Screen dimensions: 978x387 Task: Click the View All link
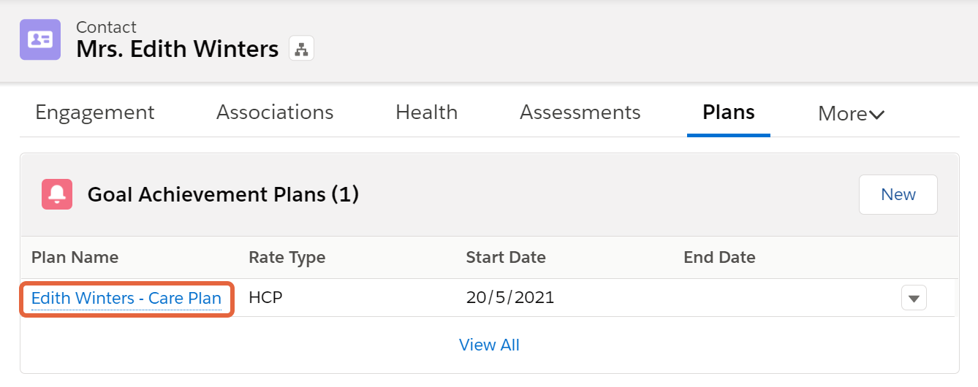click(x=489, y=345)
